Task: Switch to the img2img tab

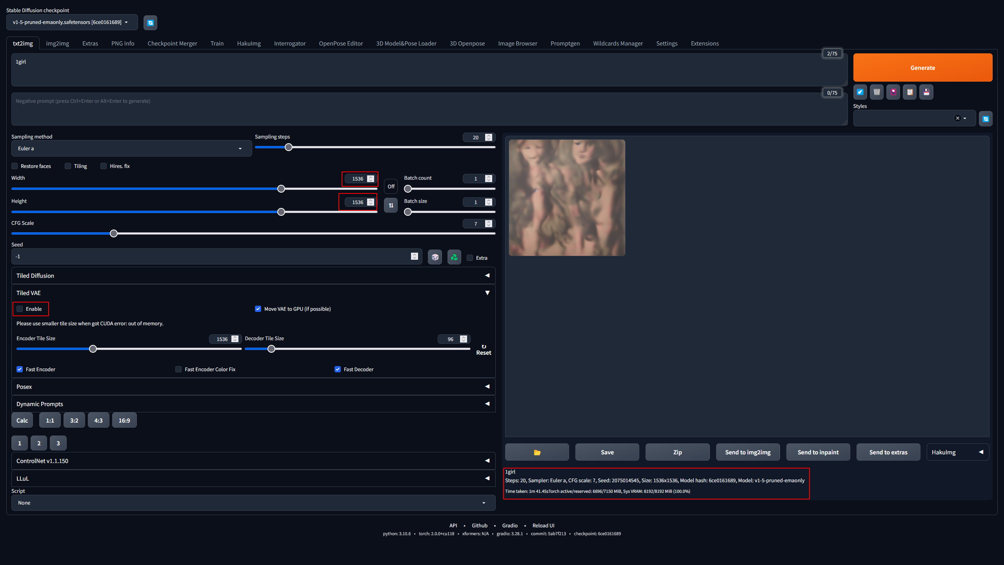Action: (57, 43)
